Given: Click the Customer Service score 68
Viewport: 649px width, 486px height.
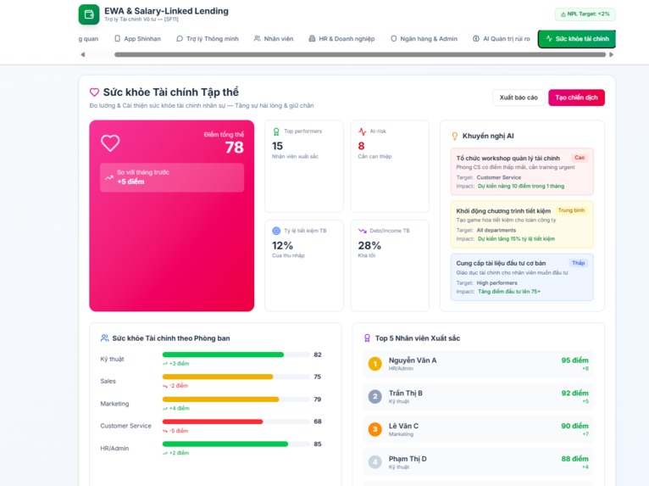Looking at the screenshot, I should click(x=318, y=422).
